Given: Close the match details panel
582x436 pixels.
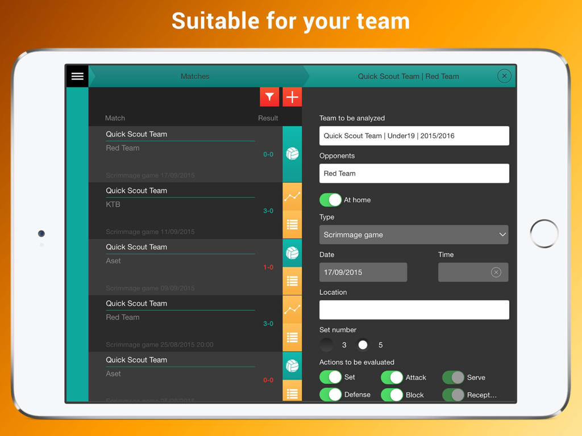Looking at the screenshot, I should click(504, 76).
